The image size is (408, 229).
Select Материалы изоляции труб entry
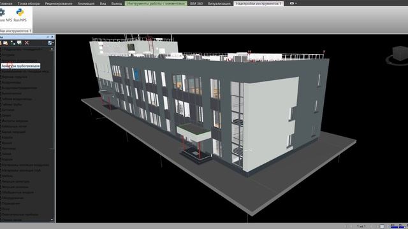pyautogui.click(x=21, y=170)
